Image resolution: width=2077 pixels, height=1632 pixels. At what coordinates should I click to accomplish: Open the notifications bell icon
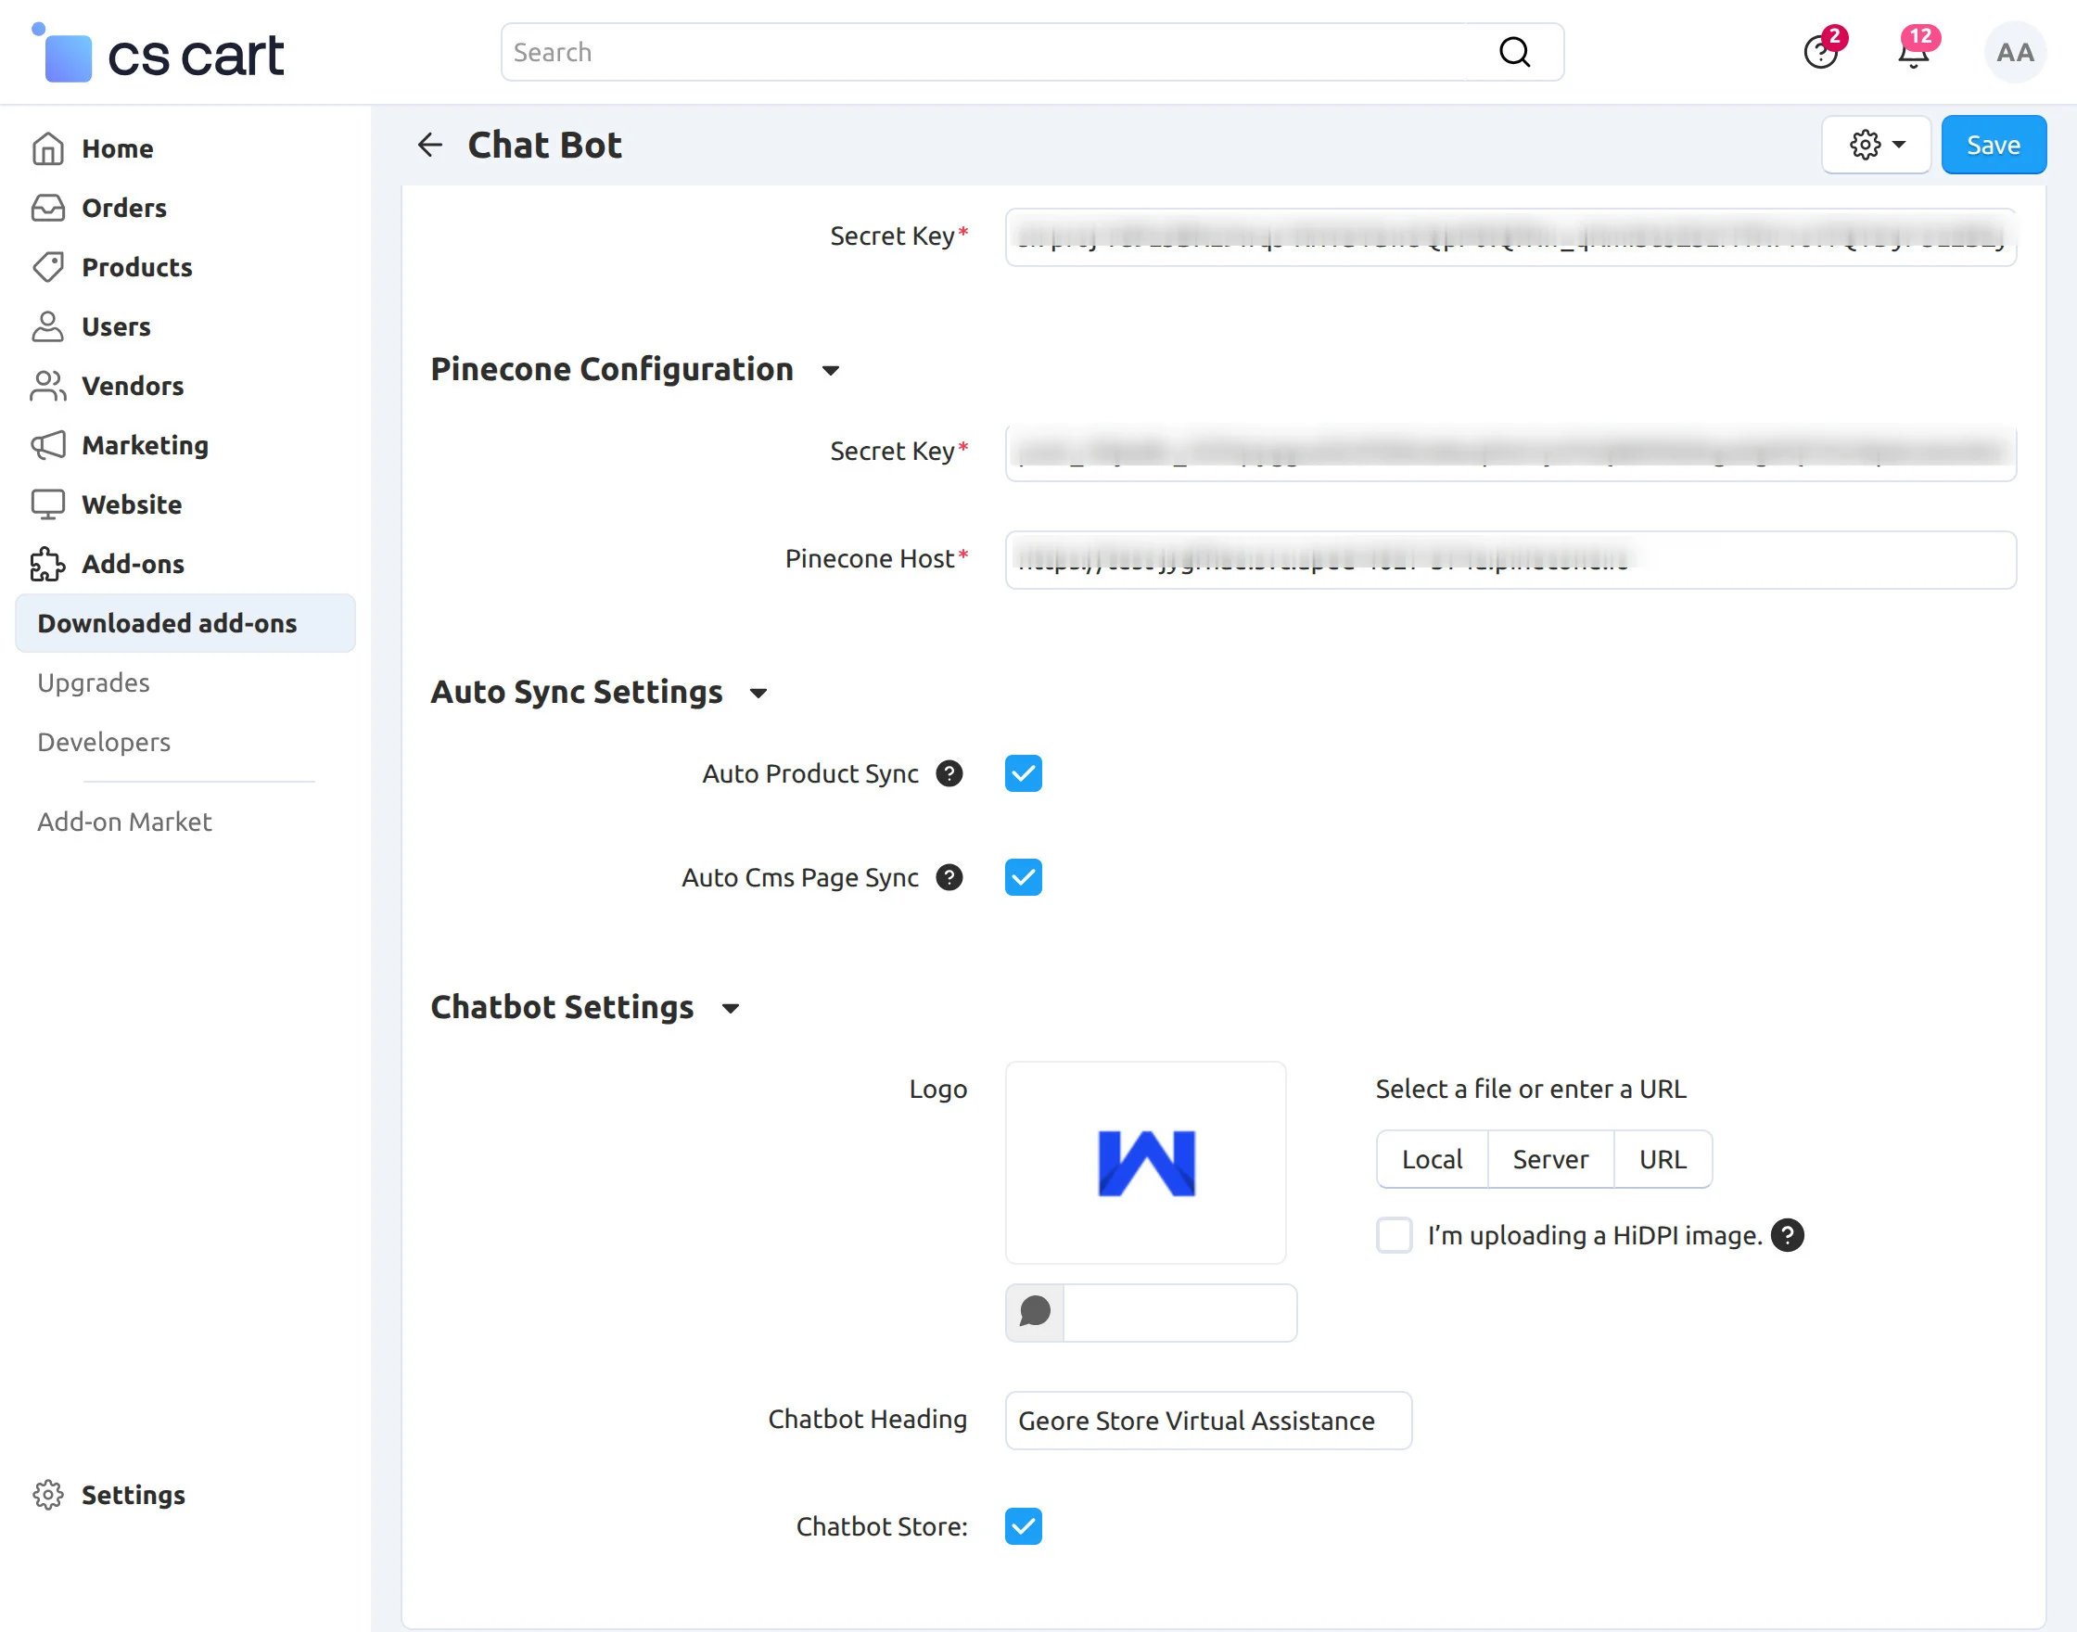tap(1913, 53)
